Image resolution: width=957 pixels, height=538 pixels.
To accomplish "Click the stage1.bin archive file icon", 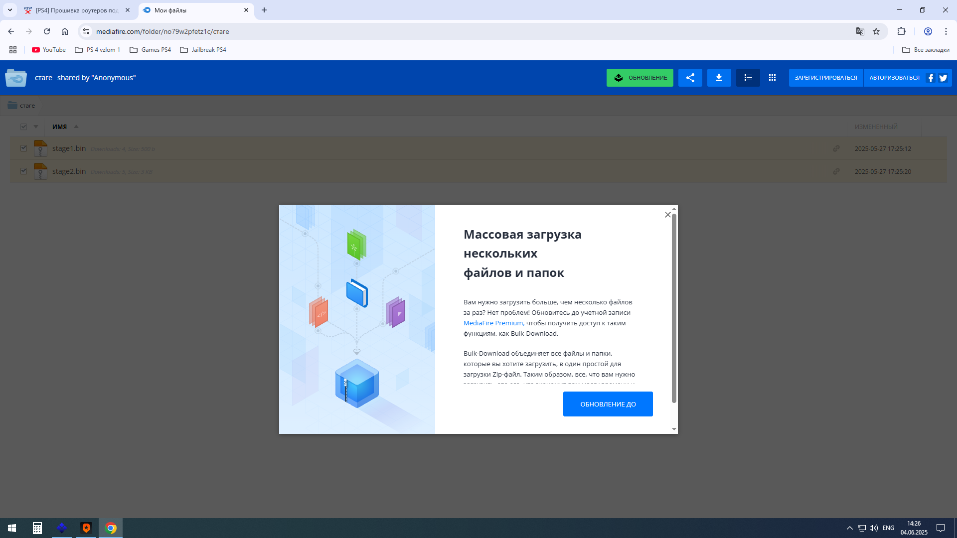I will (40, 148).
